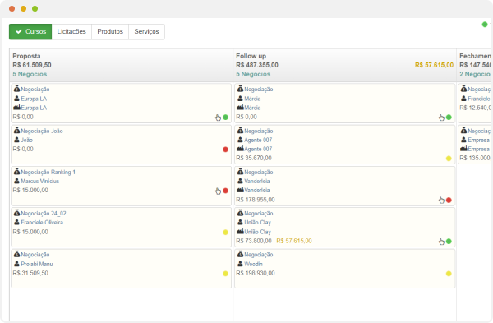Screen dimensions: 493x323
Task: Click 5 Negócios under Proposta
Action: coord(30,74)
